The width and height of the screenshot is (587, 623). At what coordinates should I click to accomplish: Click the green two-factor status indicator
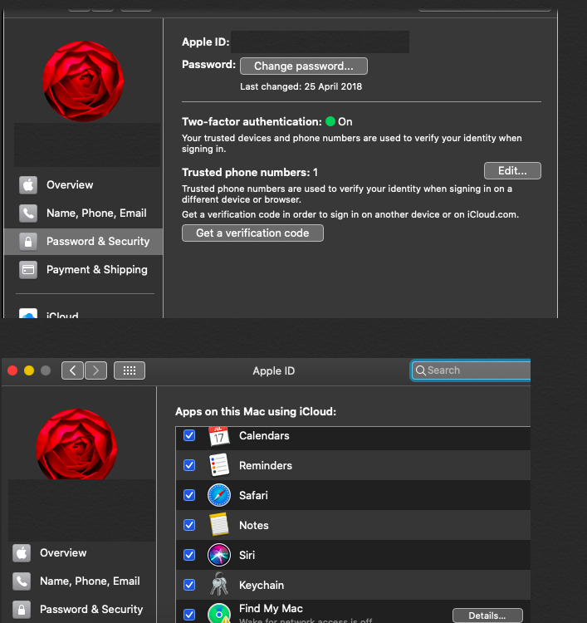pyautogui.click(x=330, y=121)
